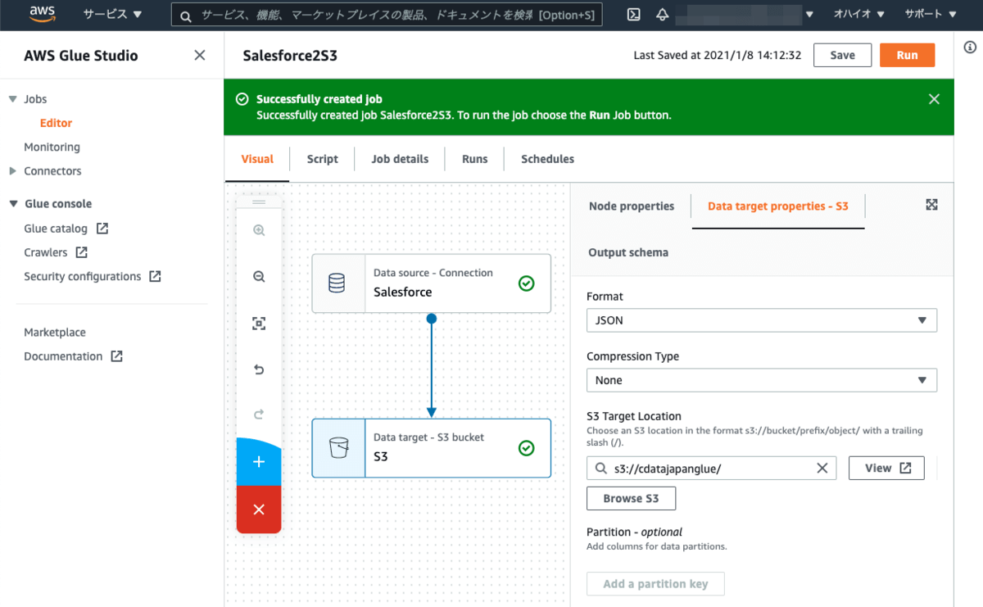Open the Job details tab
Image resolution: width=983 pixels, height=607 pixels.
pyautogui.click(x=400, y=159)
